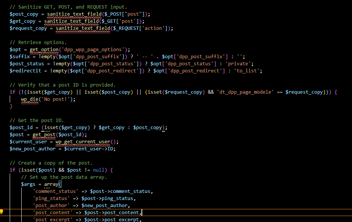Click the wp_get_current_user function call
The width and height of the screenshot is (352, 222).
click(x=83, y=142)
